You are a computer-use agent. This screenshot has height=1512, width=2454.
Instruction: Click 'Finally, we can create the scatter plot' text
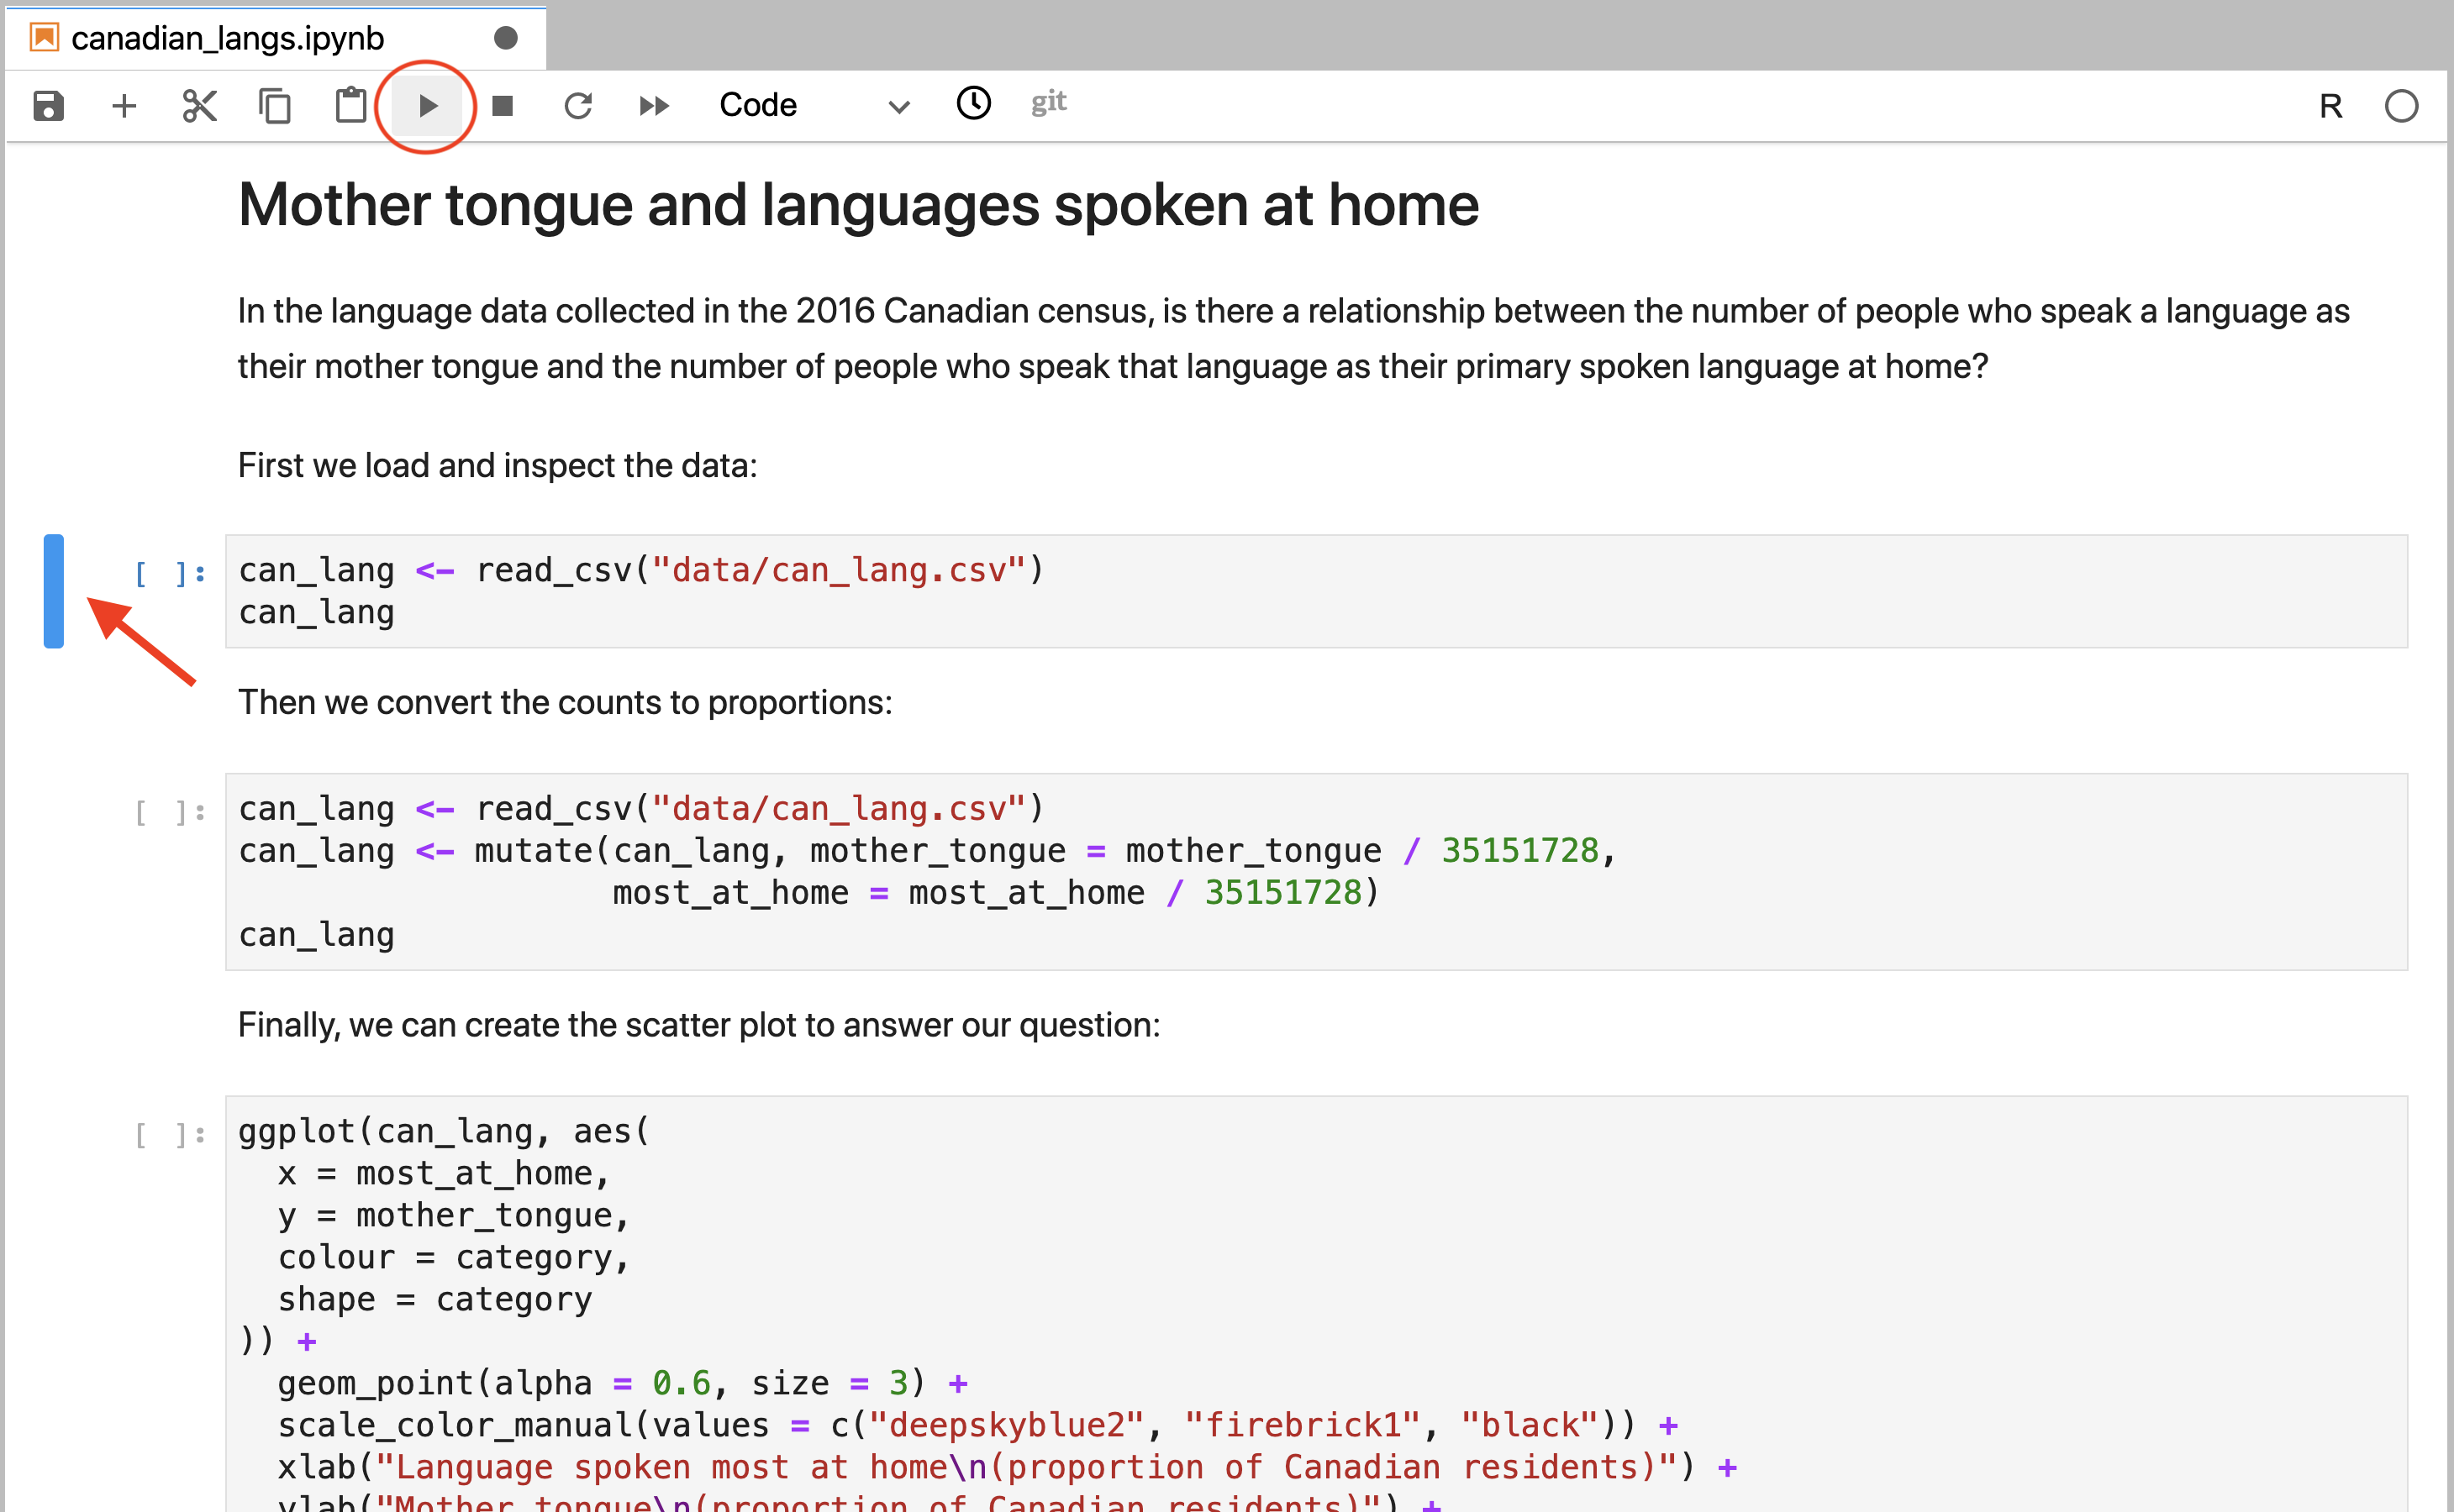(x=698, y=1025)
